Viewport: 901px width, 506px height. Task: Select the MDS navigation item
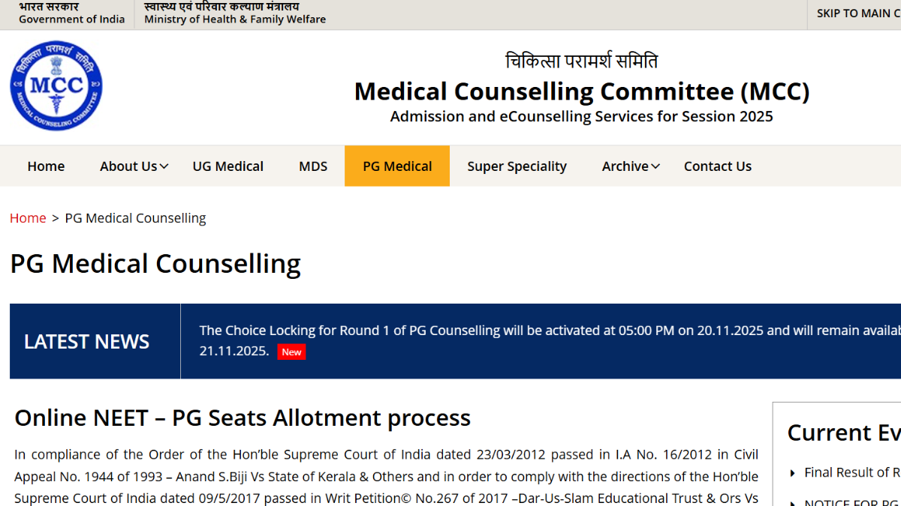pyautogui.click(x=313, y=166)
